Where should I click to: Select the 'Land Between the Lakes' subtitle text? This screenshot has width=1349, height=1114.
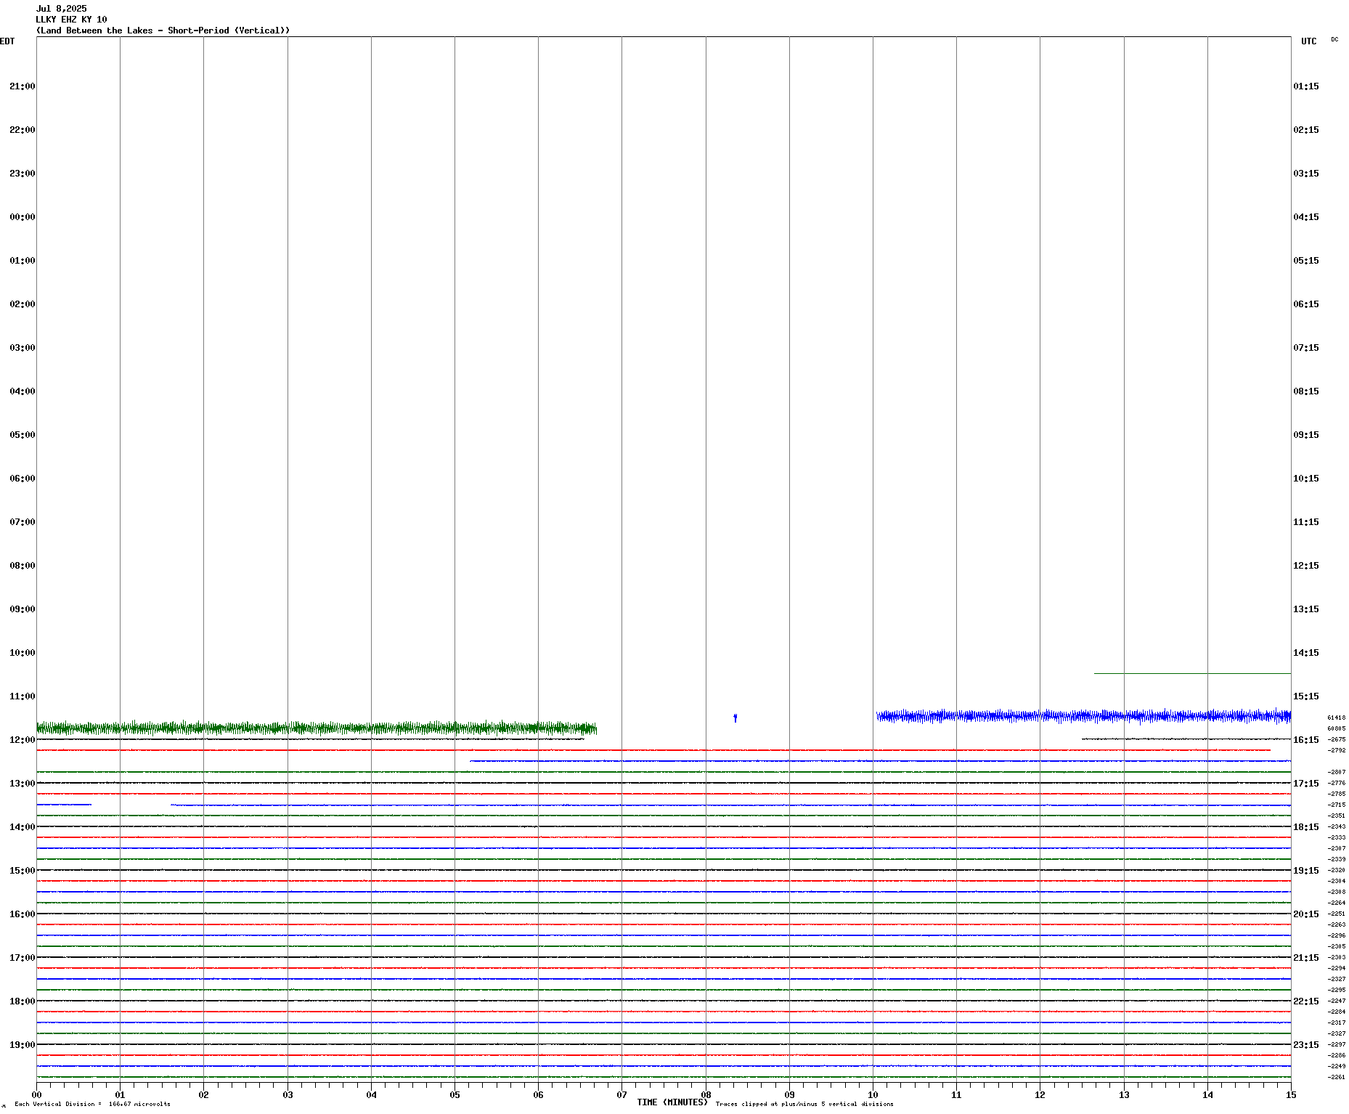163,31
